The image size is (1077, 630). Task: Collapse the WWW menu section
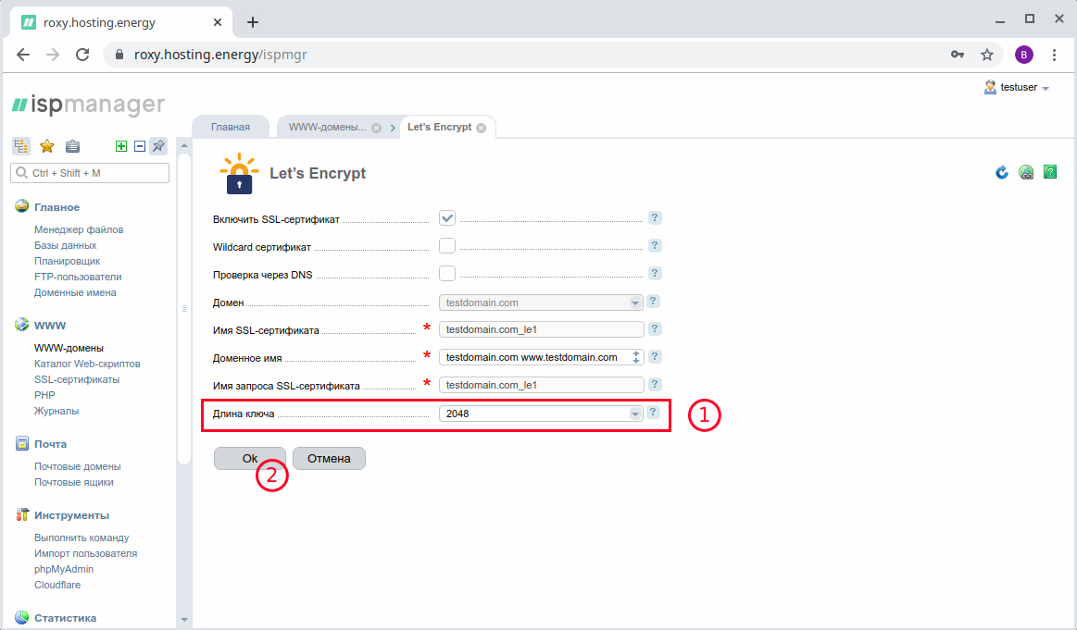click(50, 326)
